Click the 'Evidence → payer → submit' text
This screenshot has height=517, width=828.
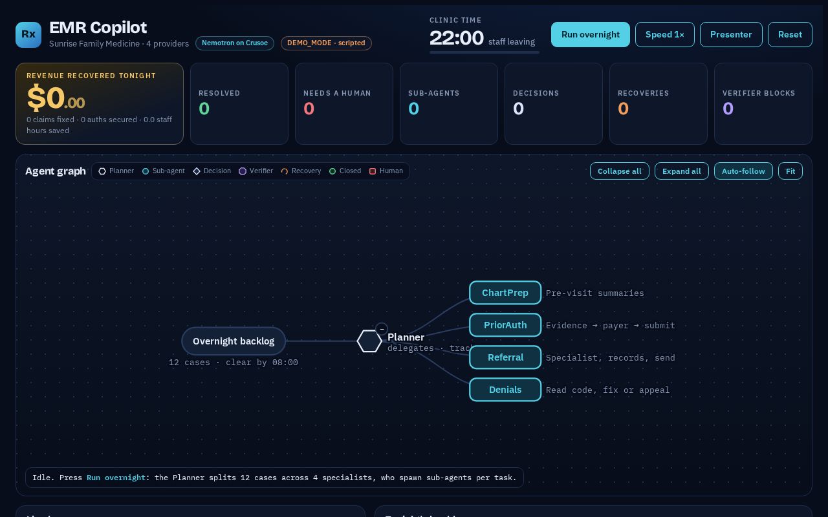(x=611, y=326)
